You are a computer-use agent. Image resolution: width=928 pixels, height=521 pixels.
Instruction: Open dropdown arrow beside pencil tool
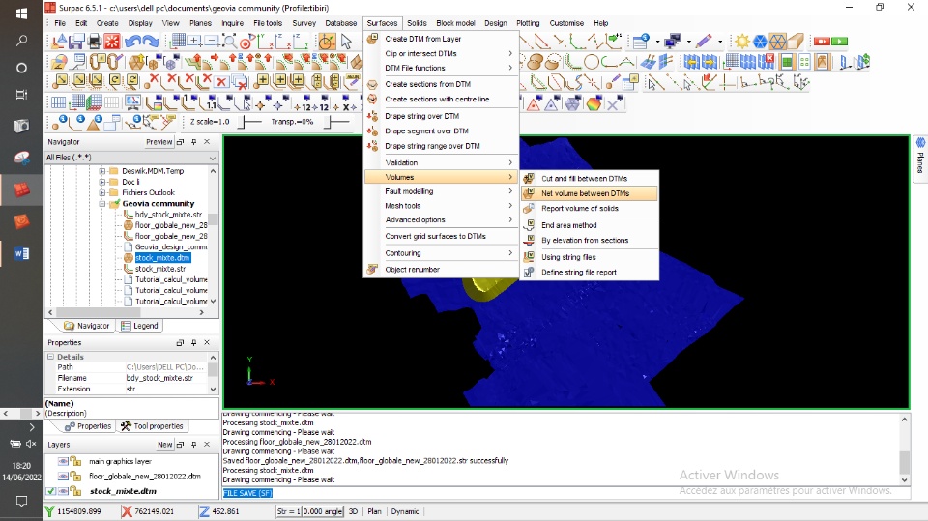pyautogui.click(x=719, y=42)
